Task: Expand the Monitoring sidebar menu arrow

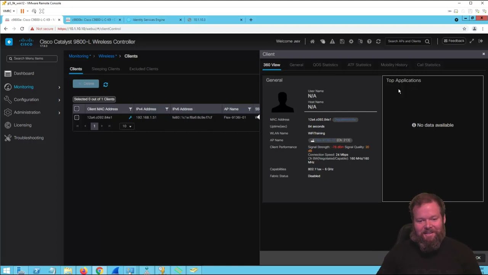Action: click(x=59, y=87)
